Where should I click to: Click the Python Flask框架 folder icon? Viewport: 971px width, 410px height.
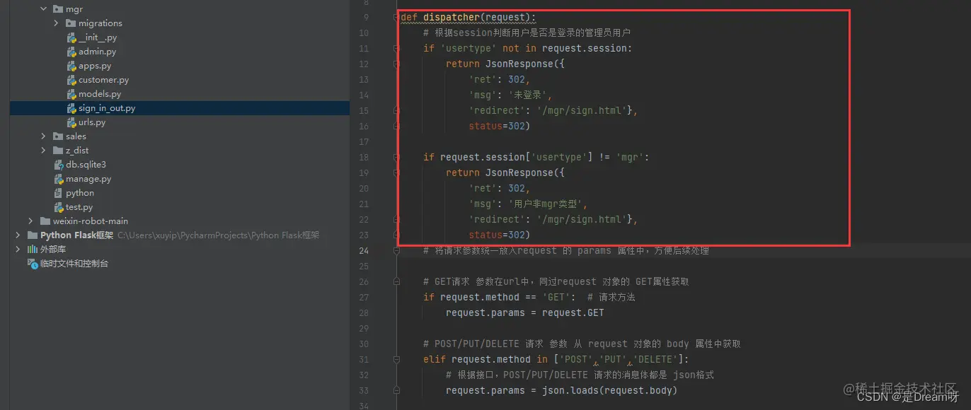pos(33,235)
